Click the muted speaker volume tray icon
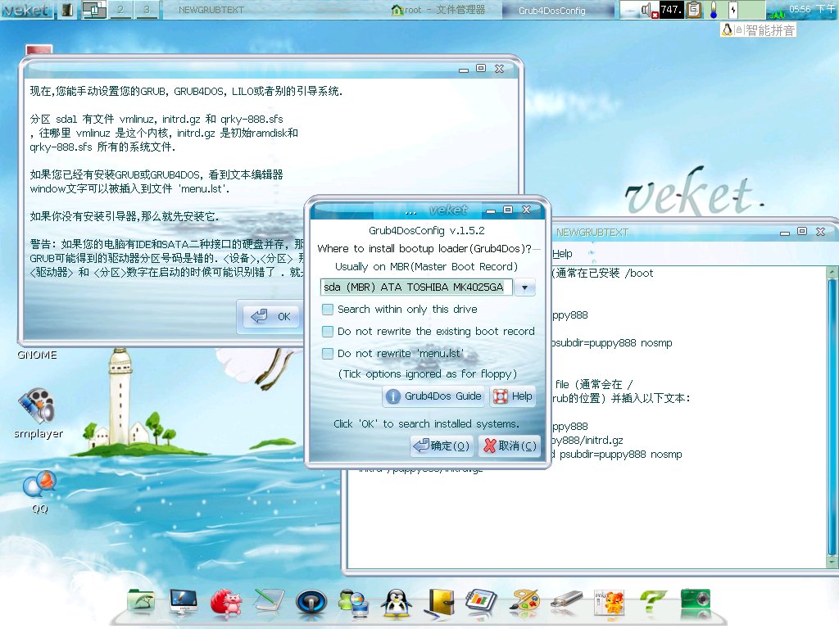839x629 pixels. click(x=648, y=10)
